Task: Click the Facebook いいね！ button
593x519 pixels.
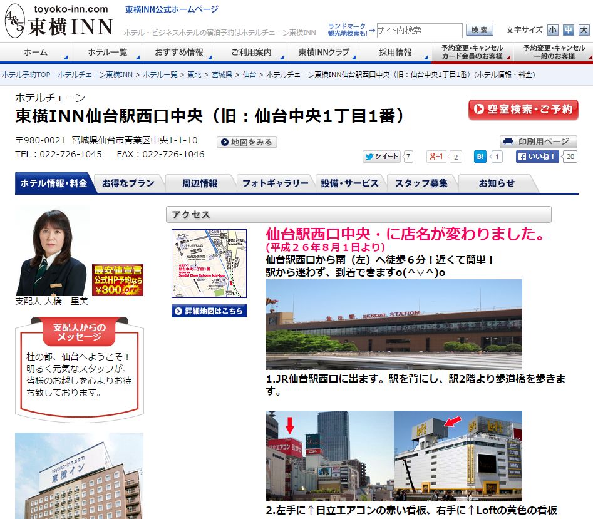Action: [x=537, y=157]
